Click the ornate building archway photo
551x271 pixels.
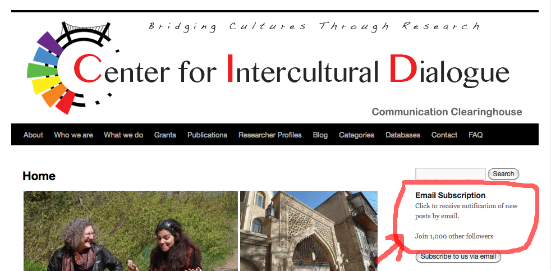pos(309,231)
